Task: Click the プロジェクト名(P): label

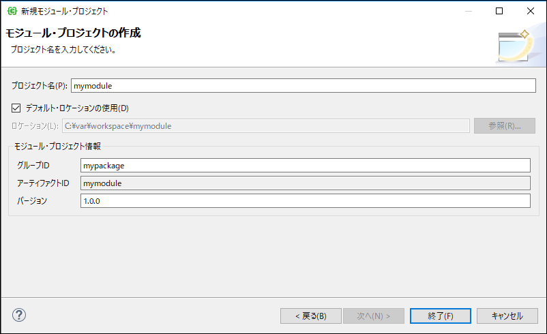Action: click(39, 86)
